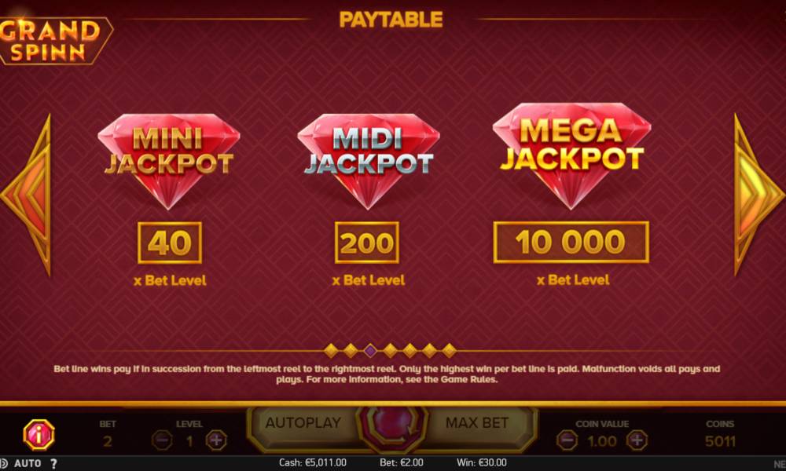Toggle the sound icon beside AUTO
Screen dimensions: 786x471
pyautogui.click(x=3, y=463)
